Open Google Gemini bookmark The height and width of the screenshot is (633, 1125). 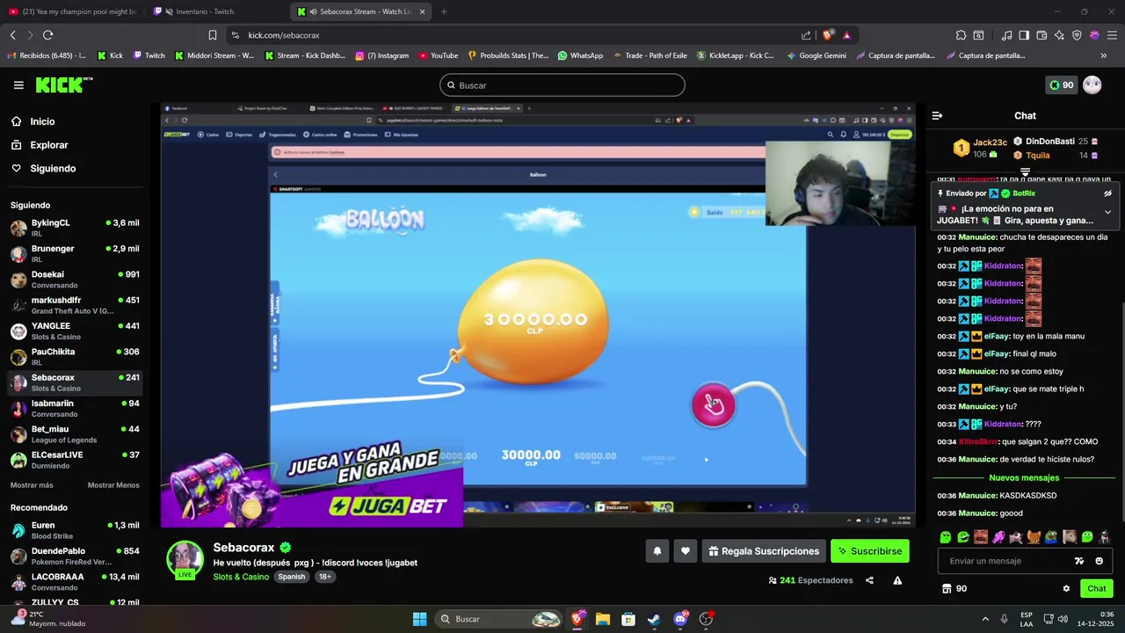tap(816, 55)
